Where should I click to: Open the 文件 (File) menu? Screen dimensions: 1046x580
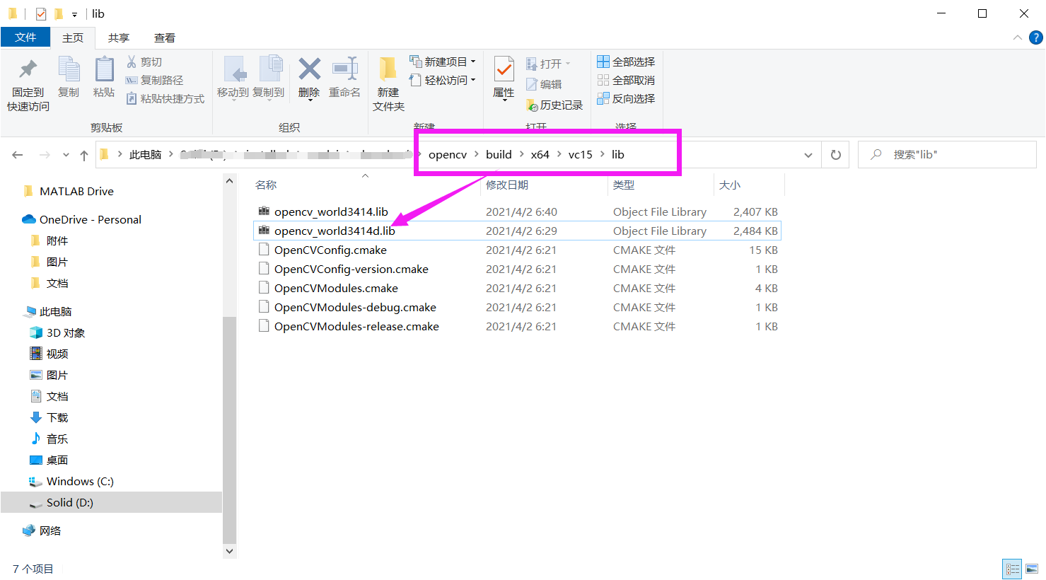click(x=25, y=37)
